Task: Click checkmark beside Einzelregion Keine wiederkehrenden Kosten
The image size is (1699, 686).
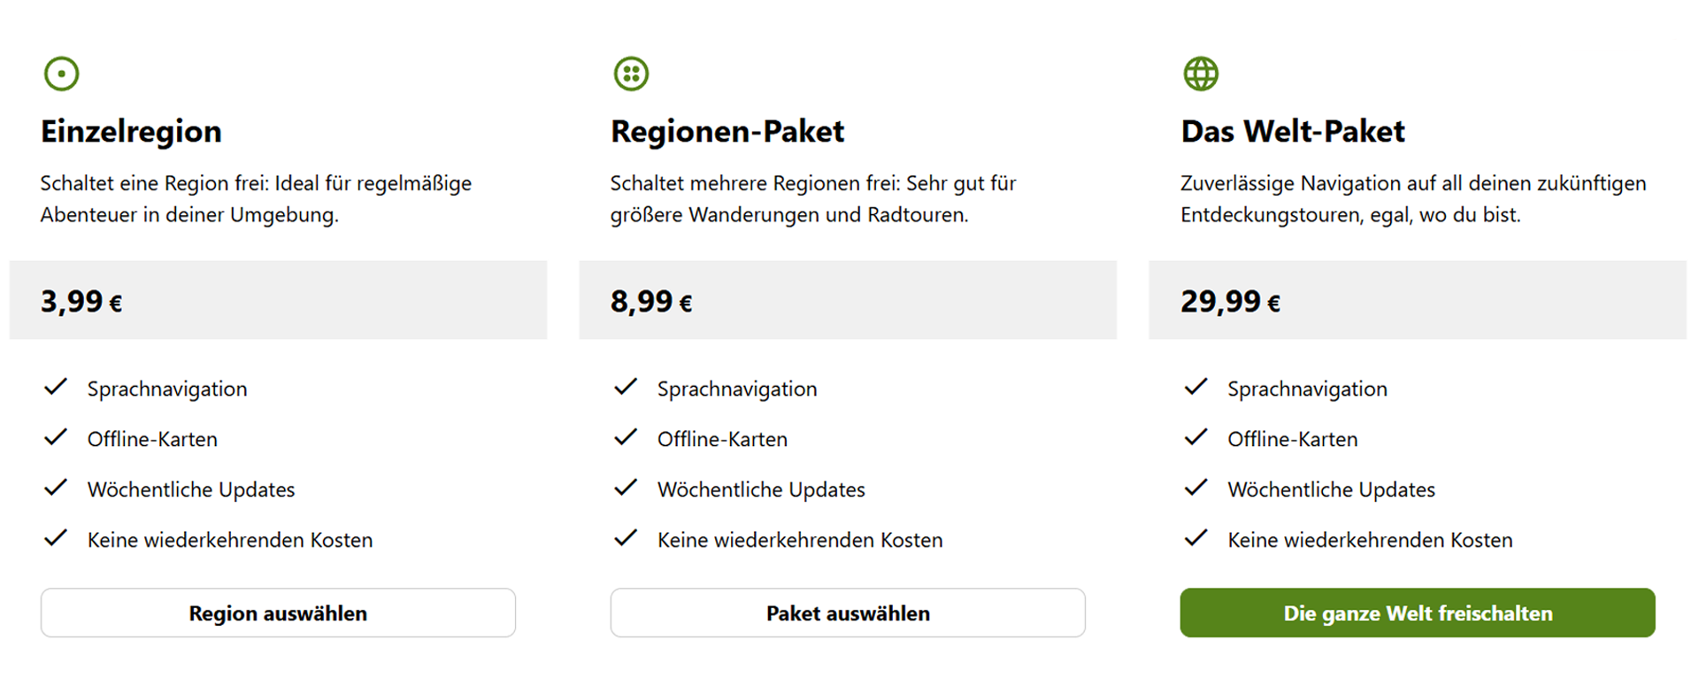Action: pyautogui.click(x=56, y=538)
